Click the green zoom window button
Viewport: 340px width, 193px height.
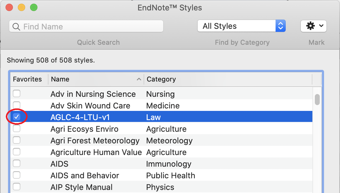pos(34,8)
